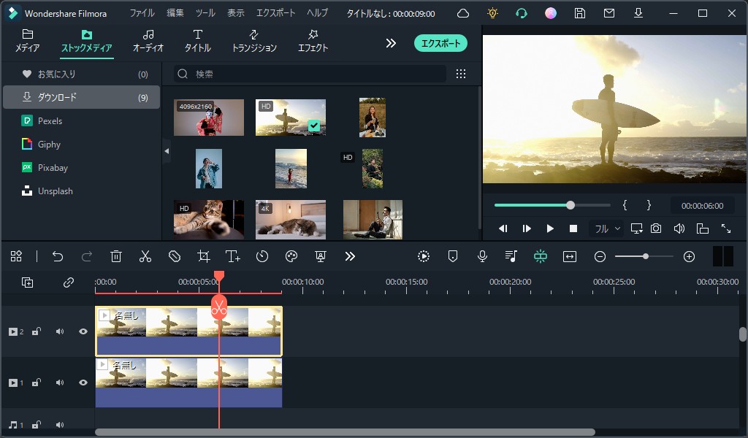Stop the preview playback
This screenshot has height=438, width=748.
pyautogui.click(x=573, y=228)
